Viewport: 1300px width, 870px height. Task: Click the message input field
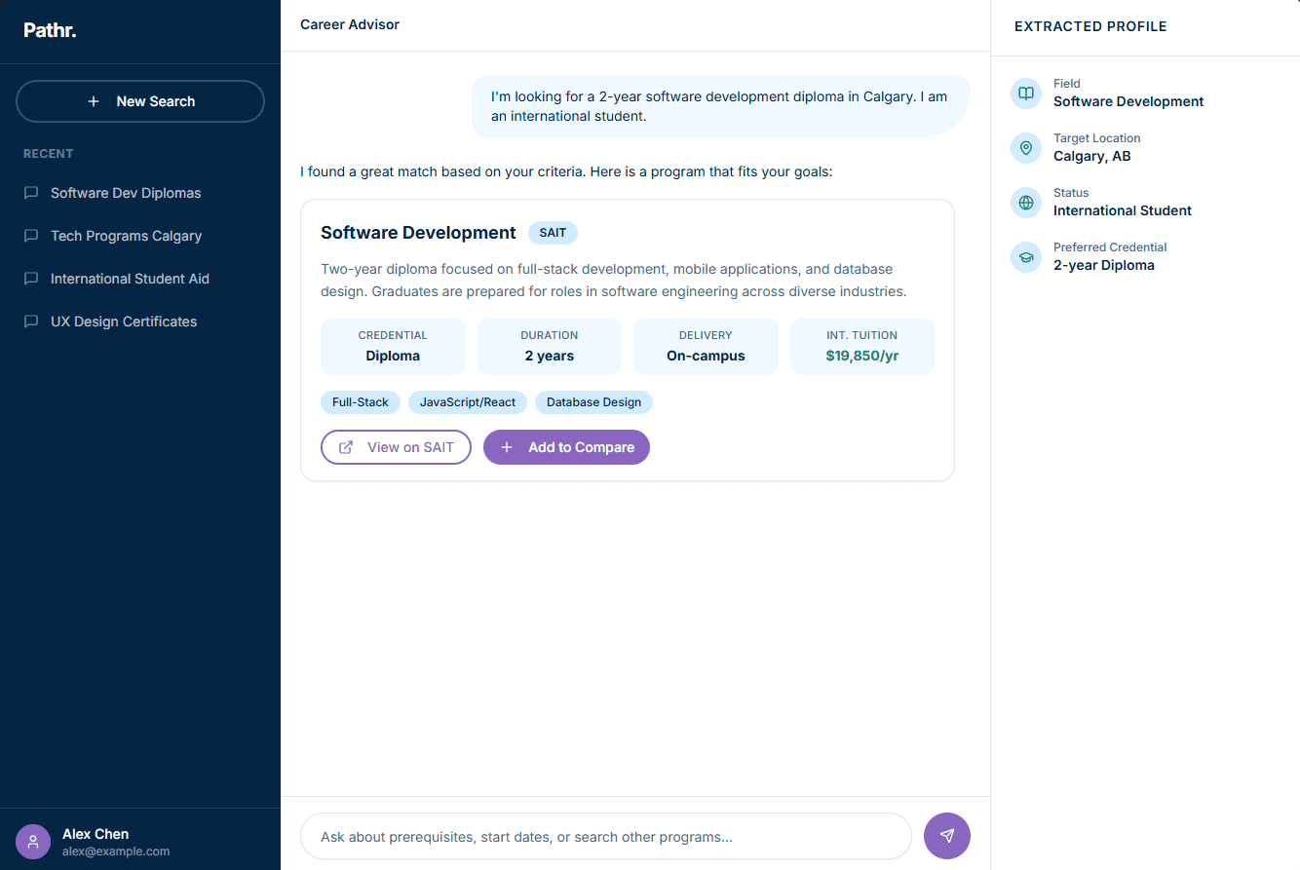pos(605,836)
